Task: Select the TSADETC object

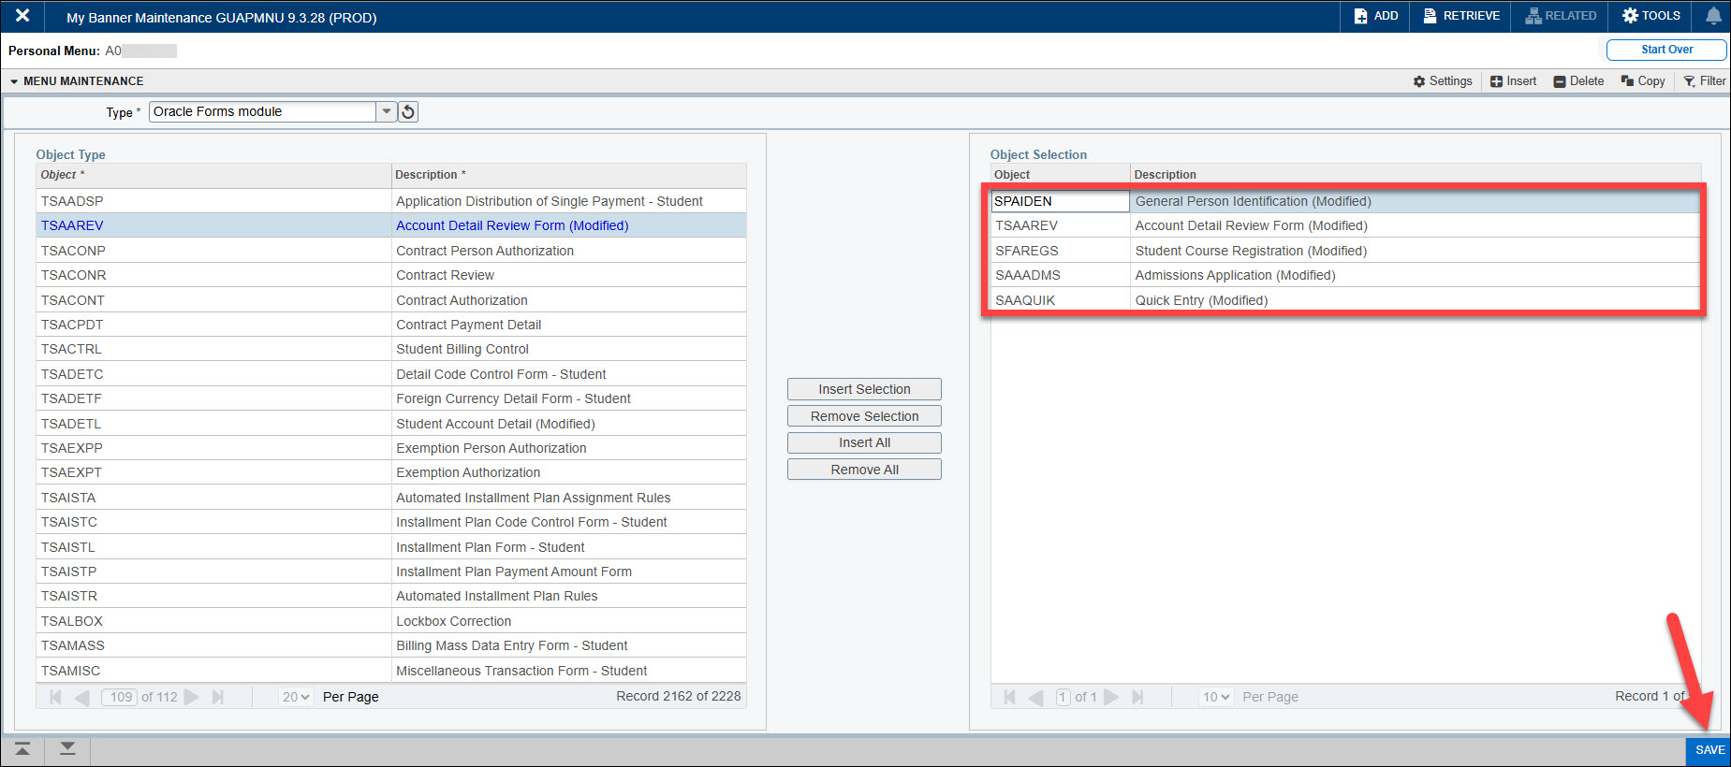Action: click(72, 374)
